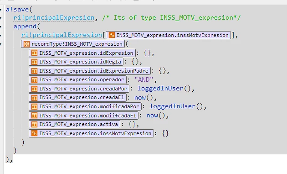
Task: Select the INSS_MOTV_expresion.modificadaPor field chip
Action: pyautogui.click(x=85, y=106)
